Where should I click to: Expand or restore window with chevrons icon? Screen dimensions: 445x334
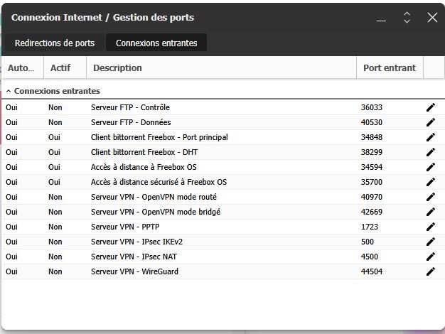pos(407,18)
